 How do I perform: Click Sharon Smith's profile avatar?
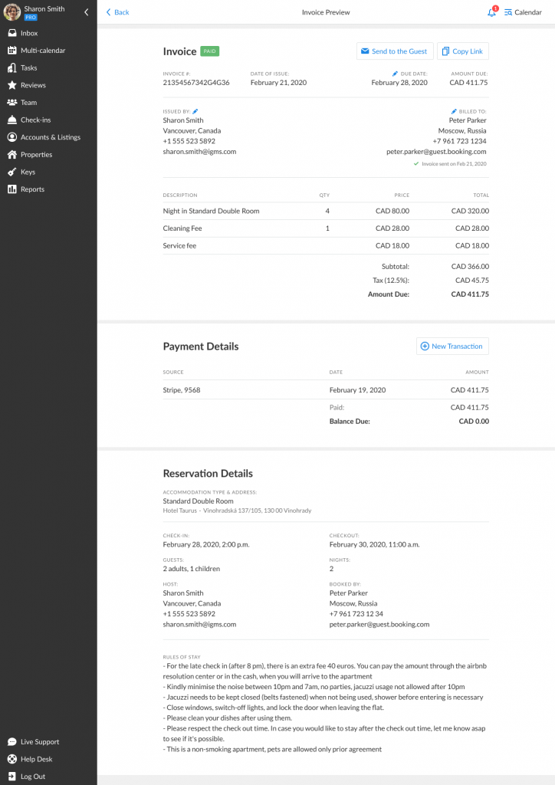pos(12,12)
